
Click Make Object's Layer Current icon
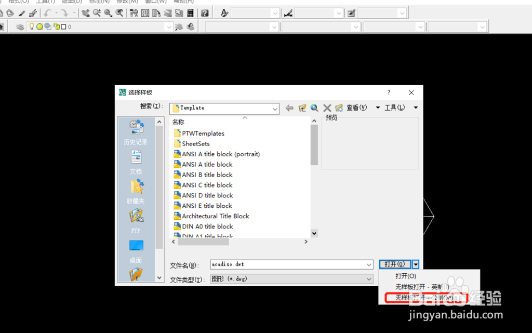179,27
